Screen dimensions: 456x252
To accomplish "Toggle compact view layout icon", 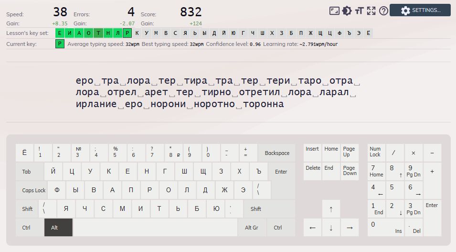I will (x=334, y=11).
